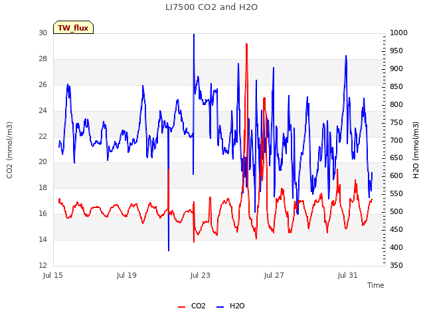Click the 900 label on the H2O axis
This screenshot has width=425, height=319.
[396, 68]
